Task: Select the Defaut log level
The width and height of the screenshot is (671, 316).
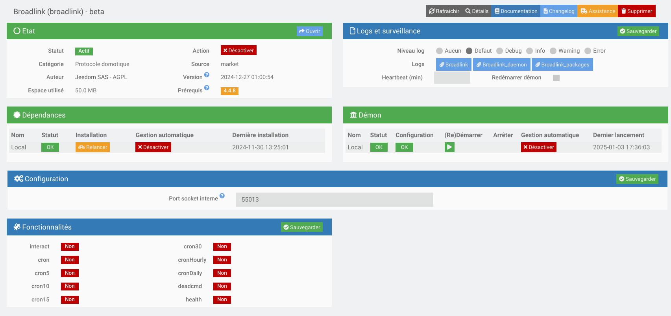Action: (469, 51)
